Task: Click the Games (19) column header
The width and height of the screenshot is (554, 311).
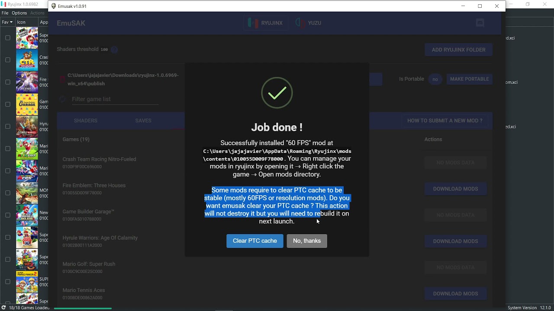Action: [76, 140]
